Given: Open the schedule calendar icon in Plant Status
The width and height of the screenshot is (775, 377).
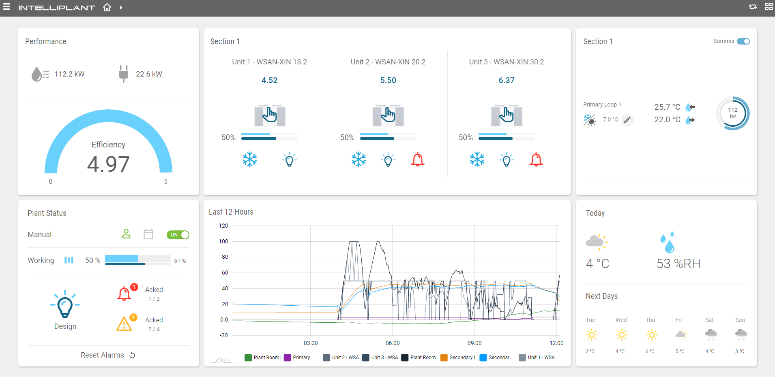Looking at the screenshot, I should tap(148, 234).
